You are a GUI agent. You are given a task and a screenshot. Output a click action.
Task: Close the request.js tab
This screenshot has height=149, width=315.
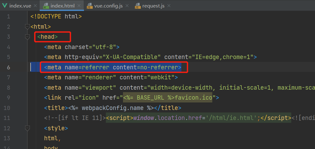169,6
